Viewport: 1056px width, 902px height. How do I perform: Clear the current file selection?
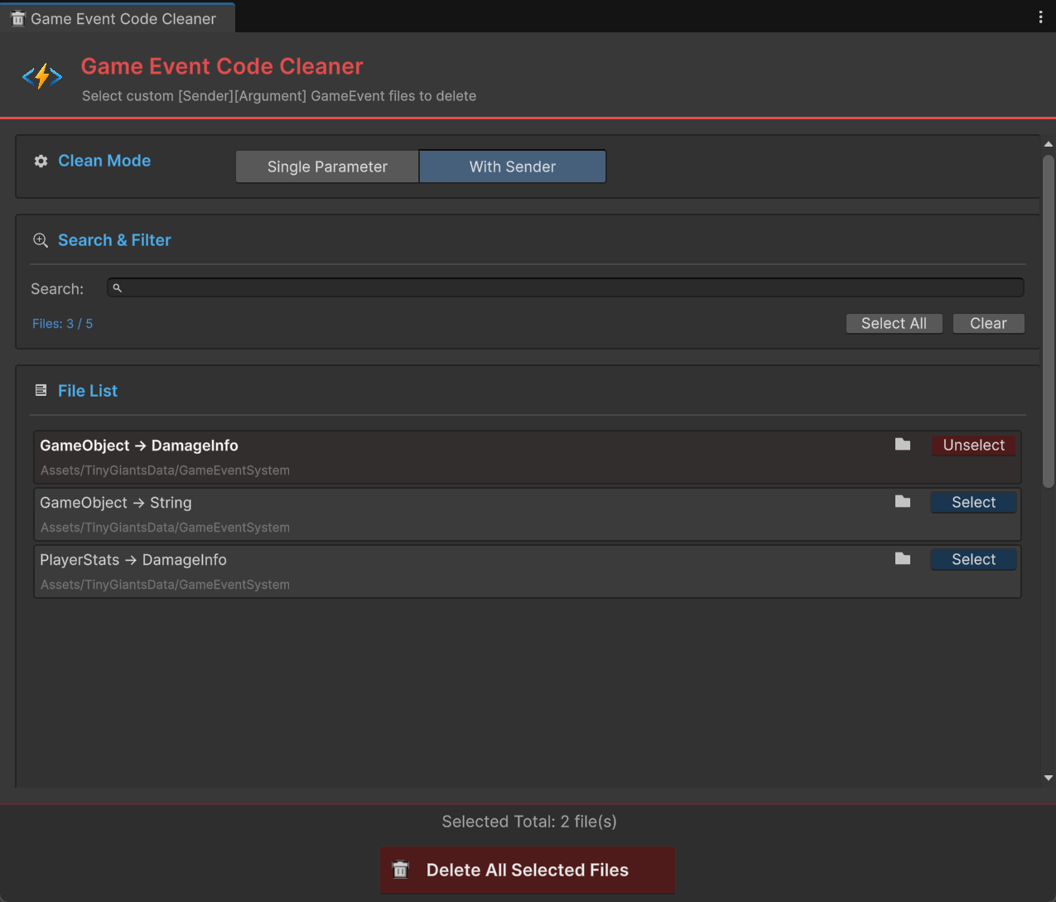pyautogui.click(x=988, y=323)
